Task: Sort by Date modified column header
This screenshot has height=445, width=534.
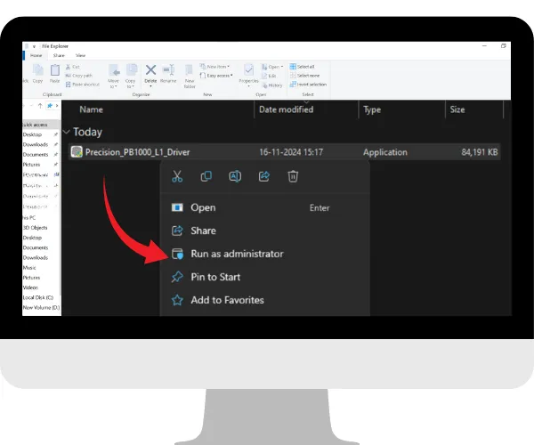Action: coord(286,109)
